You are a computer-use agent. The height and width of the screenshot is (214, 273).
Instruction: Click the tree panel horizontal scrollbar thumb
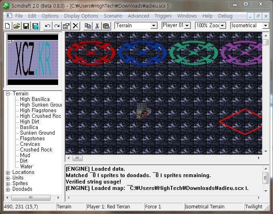tap(31, 198)
